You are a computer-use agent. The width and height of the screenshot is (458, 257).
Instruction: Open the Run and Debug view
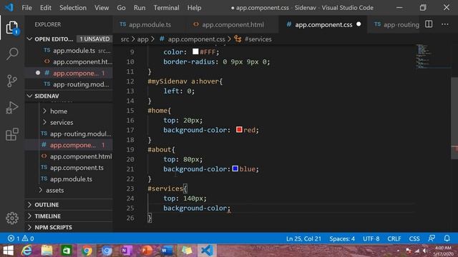12,108
